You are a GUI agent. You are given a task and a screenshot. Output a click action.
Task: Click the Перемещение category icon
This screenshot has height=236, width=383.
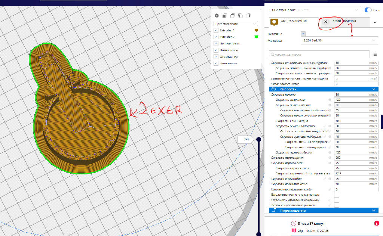click(x=274, y=210)
